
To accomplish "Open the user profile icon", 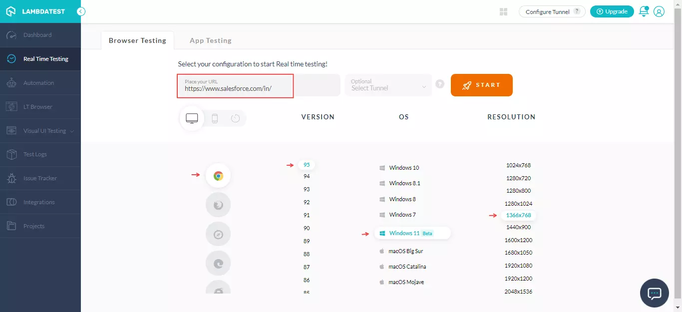I will coord(659,11).
